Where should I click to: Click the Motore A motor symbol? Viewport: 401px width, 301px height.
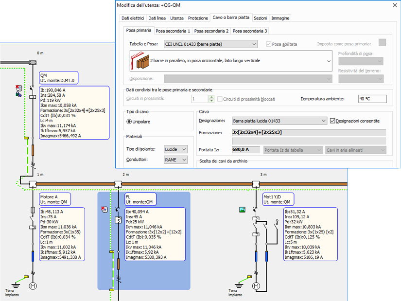(x=33, y=286)
